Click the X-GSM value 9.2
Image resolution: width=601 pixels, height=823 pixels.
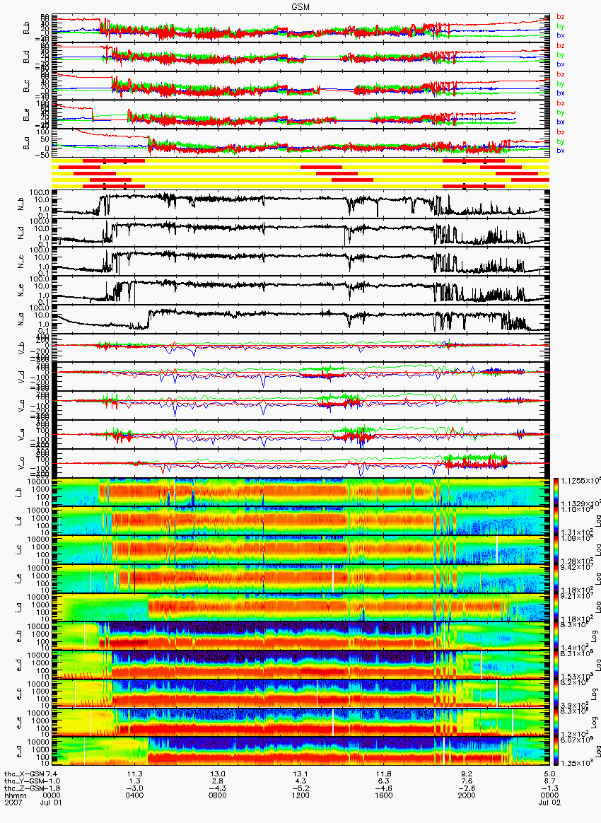(x=467, y=774)
